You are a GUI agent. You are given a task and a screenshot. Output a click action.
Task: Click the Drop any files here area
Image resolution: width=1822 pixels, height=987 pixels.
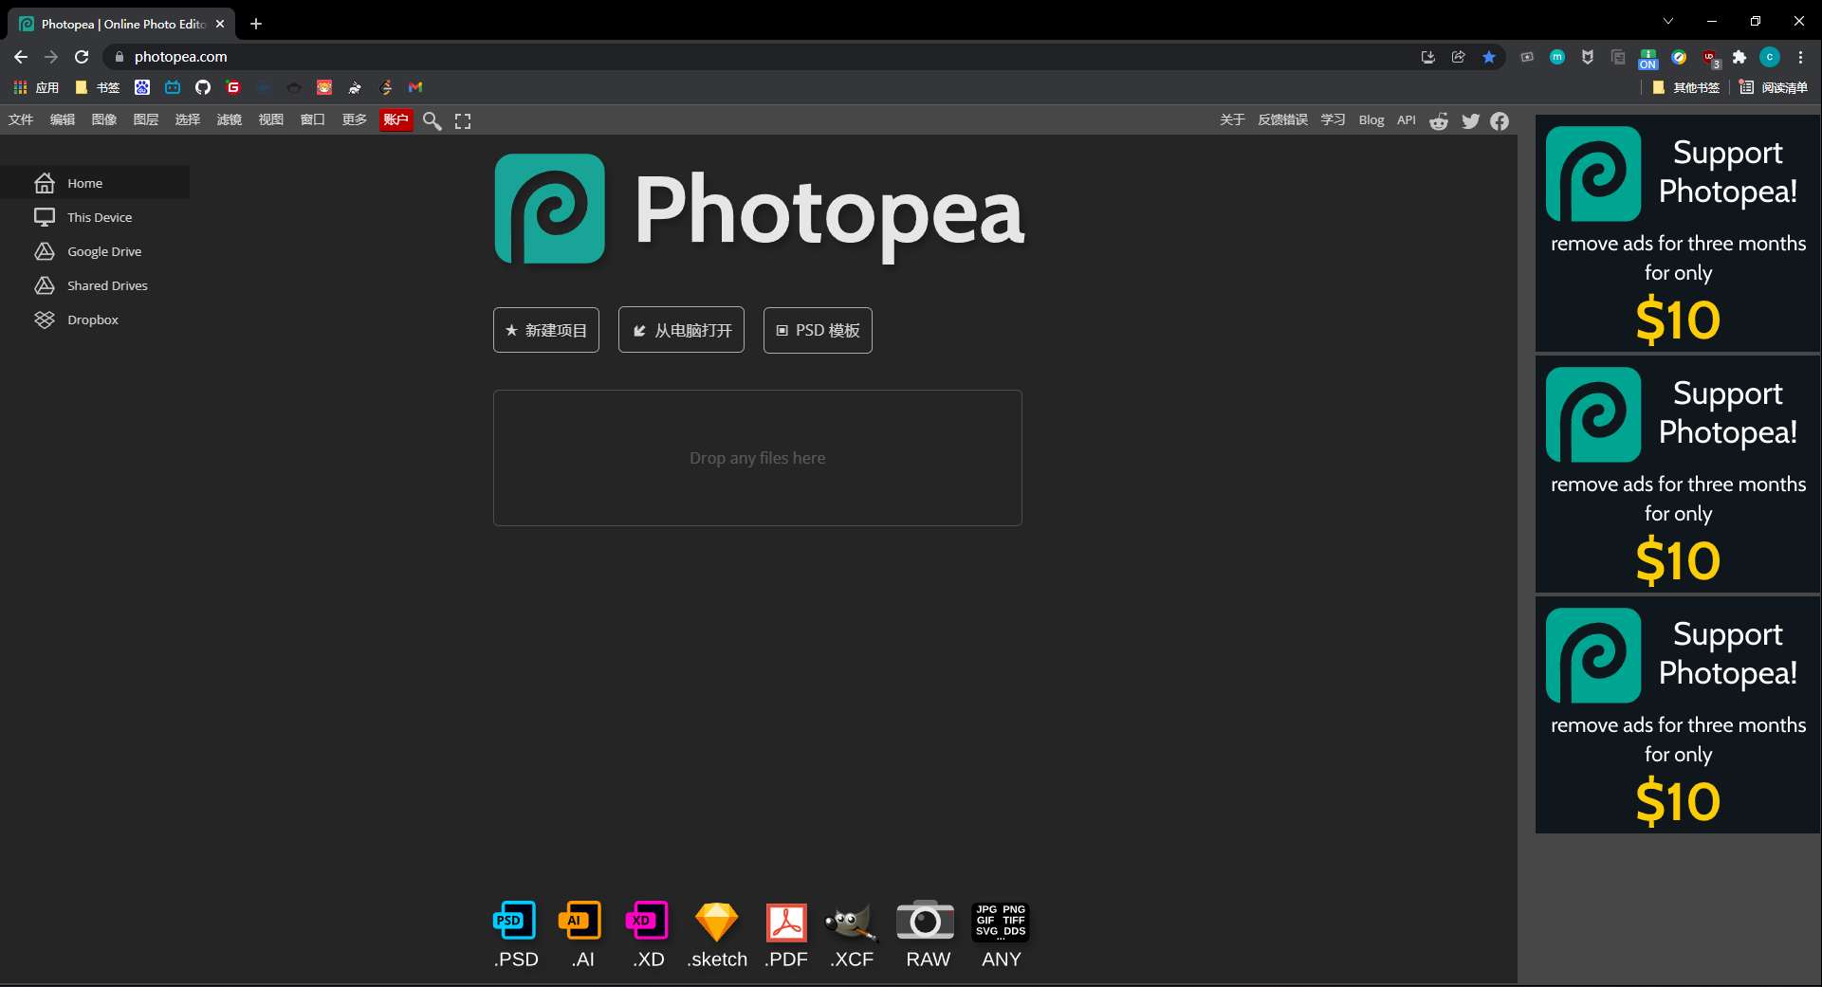tap(757, 458)
